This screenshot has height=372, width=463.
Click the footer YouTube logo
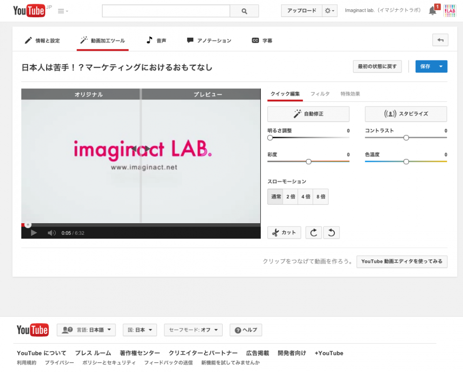33,330
